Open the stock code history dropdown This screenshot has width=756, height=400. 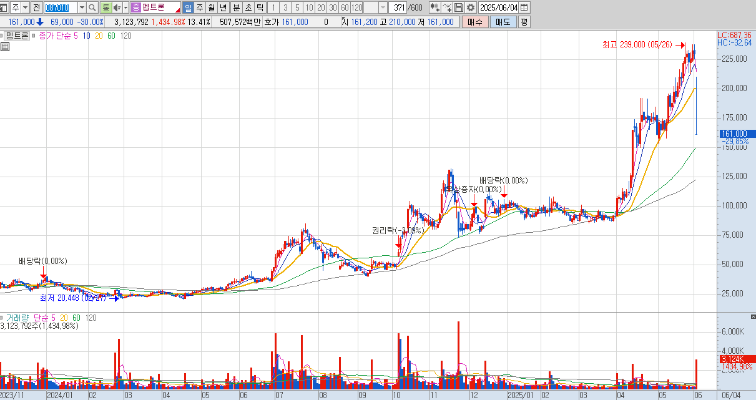coord(82,7)
